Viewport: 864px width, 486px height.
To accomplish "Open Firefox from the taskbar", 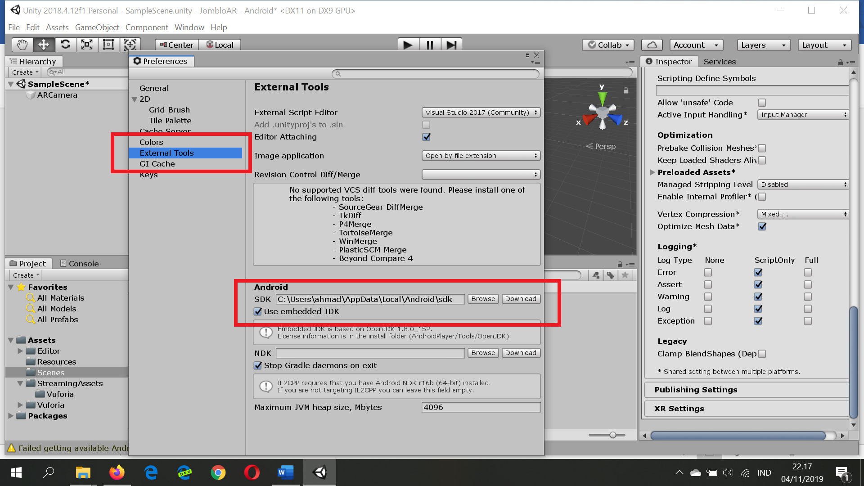I will point(117,472).
